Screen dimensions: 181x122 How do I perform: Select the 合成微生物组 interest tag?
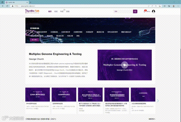78,32
